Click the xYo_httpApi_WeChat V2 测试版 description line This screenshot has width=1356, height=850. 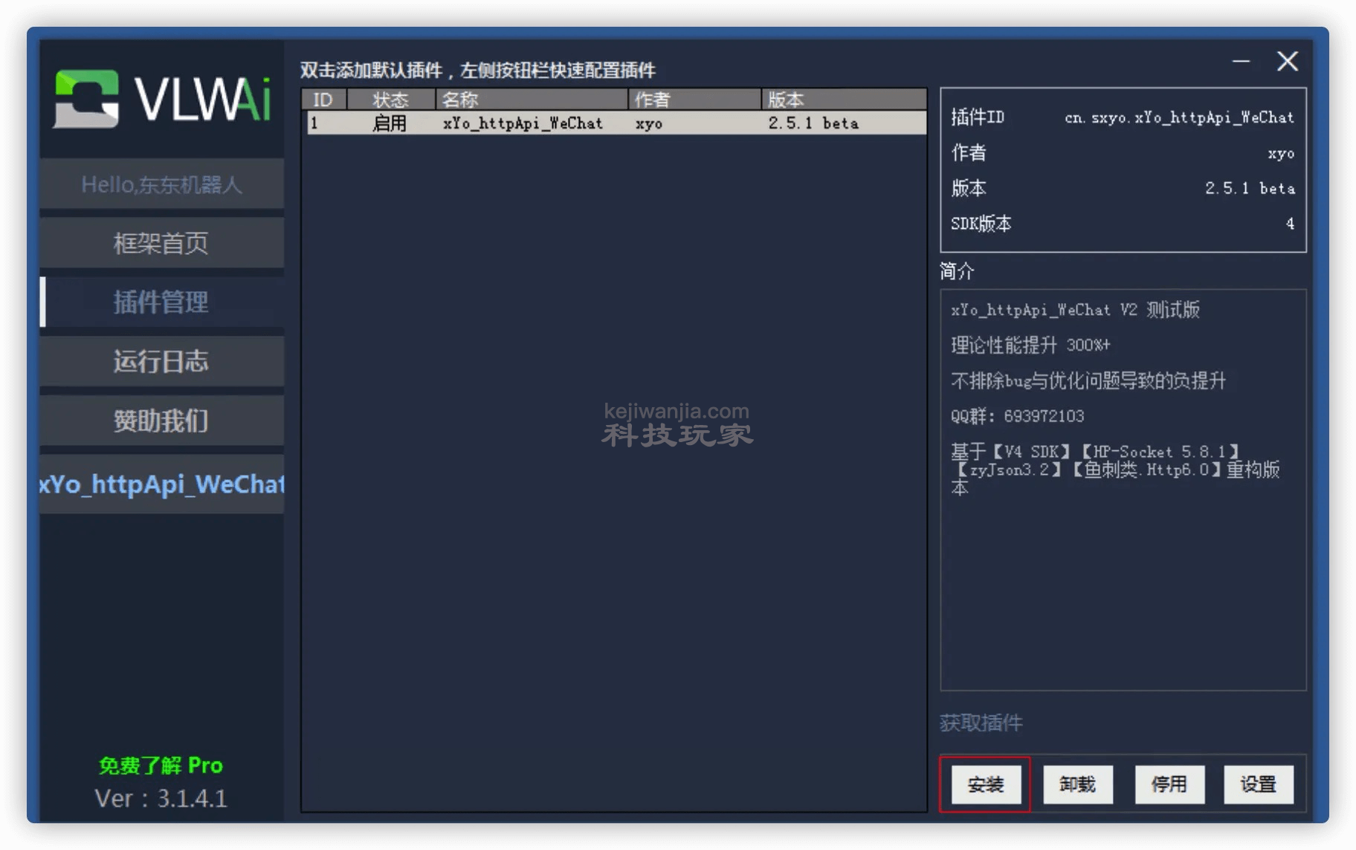[1075, 310]
